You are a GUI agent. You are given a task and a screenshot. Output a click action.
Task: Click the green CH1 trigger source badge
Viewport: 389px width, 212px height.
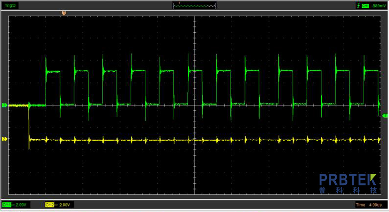click(x=365, y=5)
